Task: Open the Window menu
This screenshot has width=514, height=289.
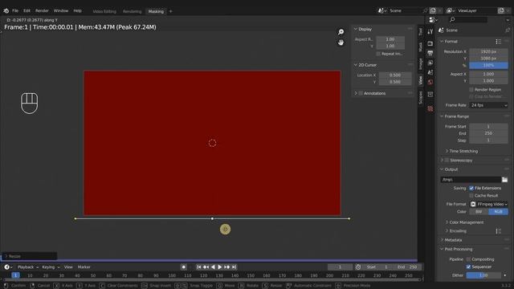Action: click(x=61, y=10)
